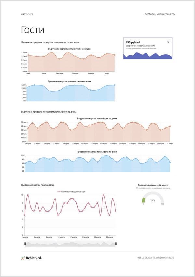The image size is (195, 277).
Task: Click the phone number 8 (812) 982-32-49
Action: tap(146, 258)
